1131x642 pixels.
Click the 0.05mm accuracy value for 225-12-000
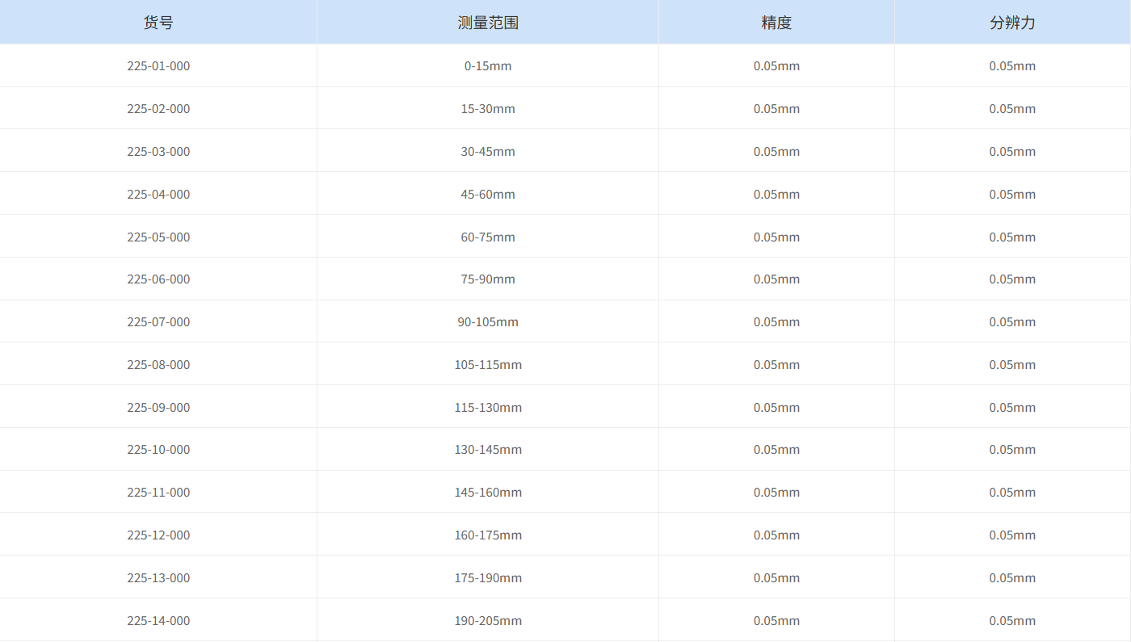click(x=776, y=535)
